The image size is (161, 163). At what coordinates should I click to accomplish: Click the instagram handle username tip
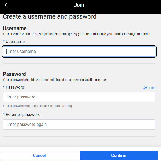(76, 34)
